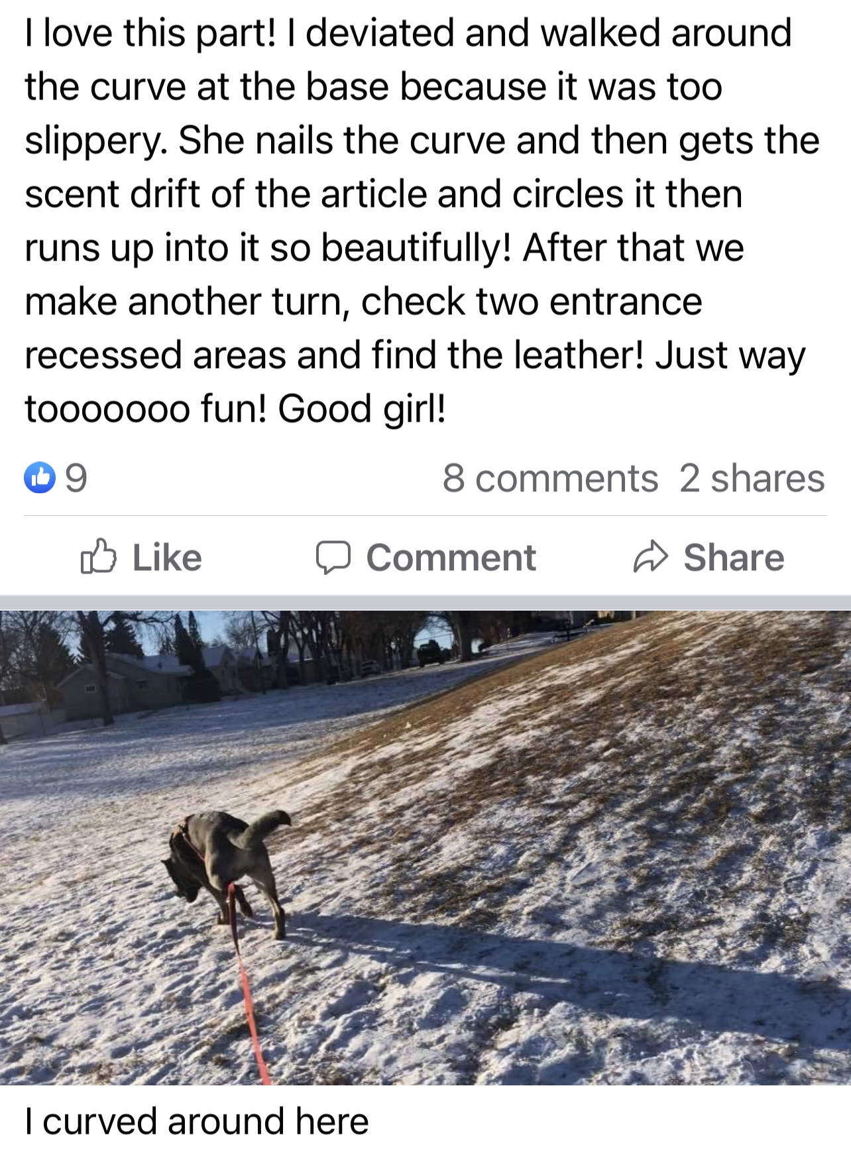Tap the speech bubble Comment icon
Viewport: 851px width, 1153px height.
(333, 558)
